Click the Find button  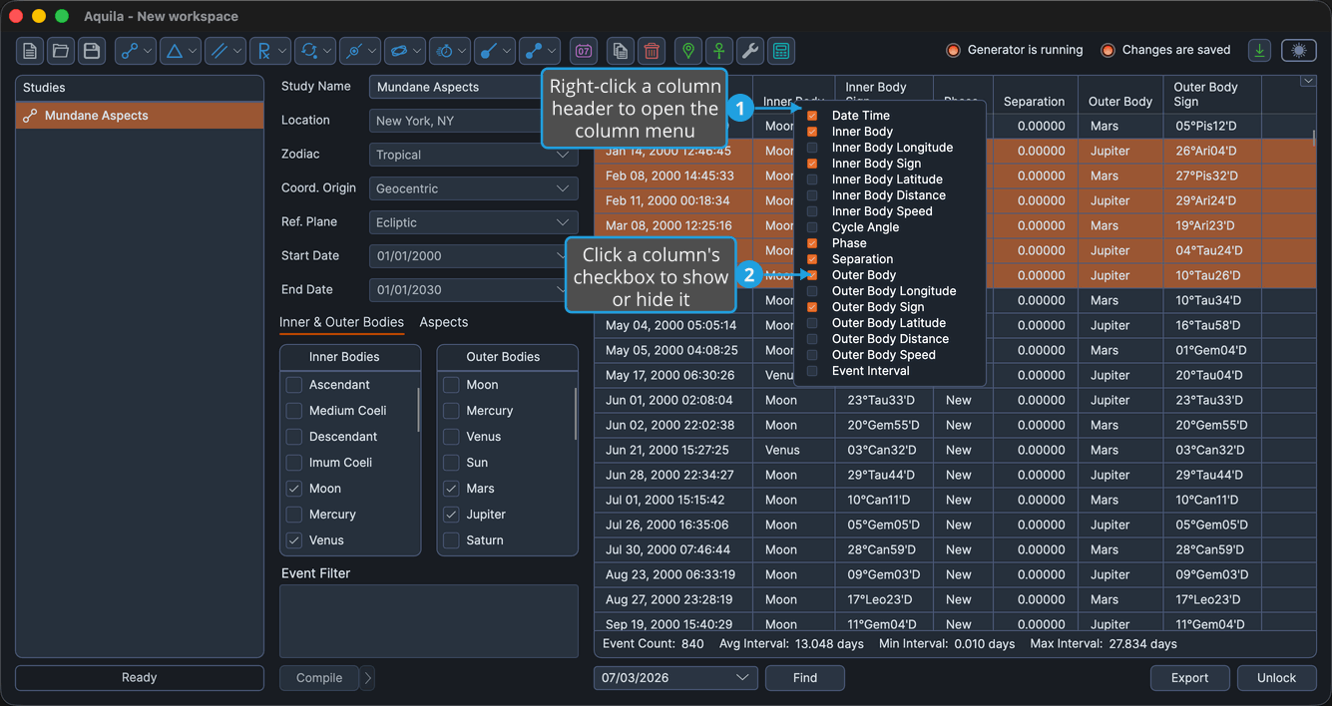(x=805, y=678)
